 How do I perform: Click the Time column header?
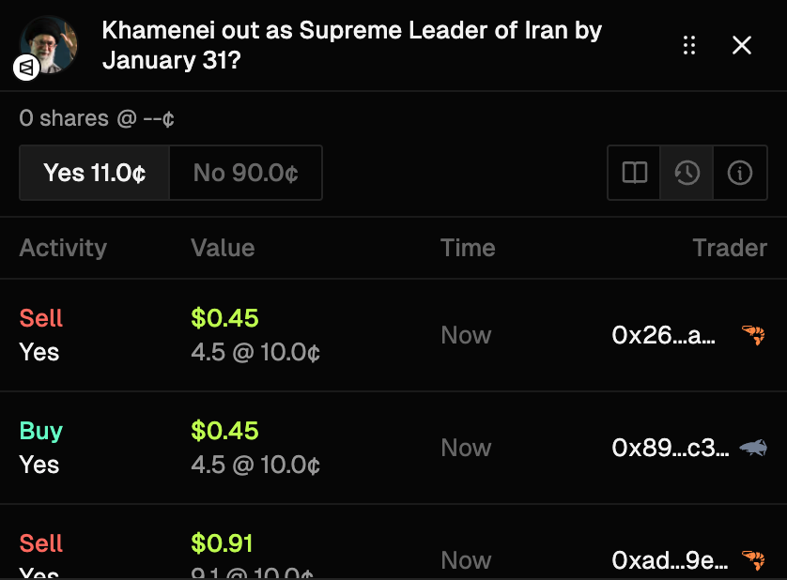468,248
